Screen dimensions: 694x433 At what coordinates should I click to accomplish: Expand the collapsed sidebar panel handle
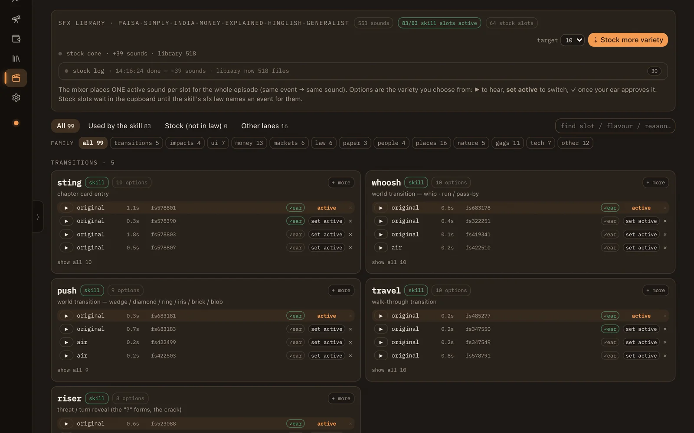click(38, 216)
